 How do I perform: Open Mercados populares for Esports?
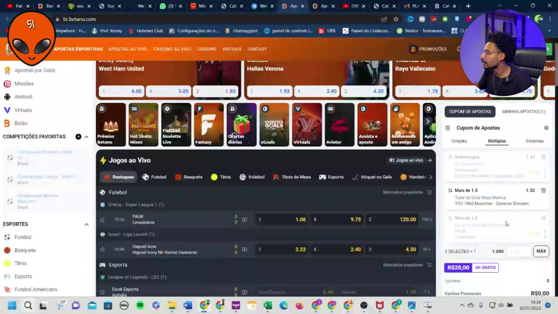click(x=407, y=265)
